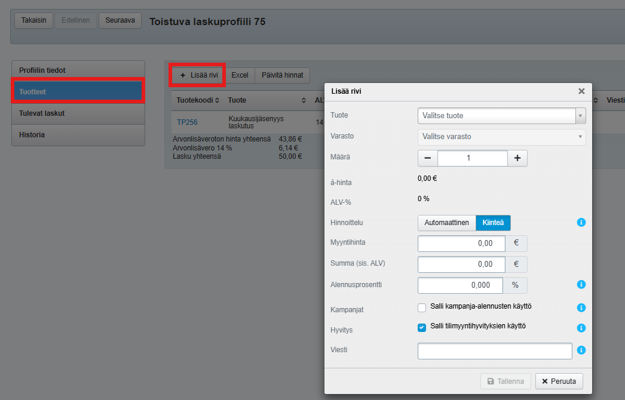This screenshot has width=625, height=400.
Task: Open the Profiilin tiedot tab
Action: [x=78, y=70]
